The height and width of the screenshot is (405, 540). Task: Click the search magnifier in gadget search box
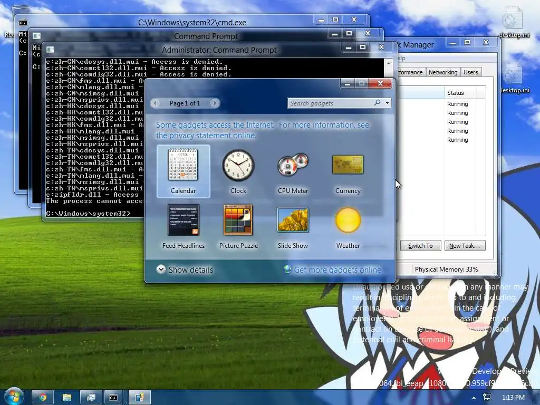click(378, 103)
